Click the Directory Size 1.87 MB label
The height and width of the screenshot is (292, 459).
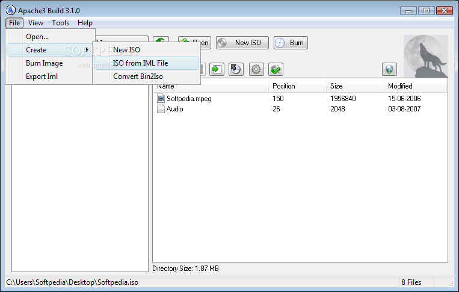tap(186, 269)
